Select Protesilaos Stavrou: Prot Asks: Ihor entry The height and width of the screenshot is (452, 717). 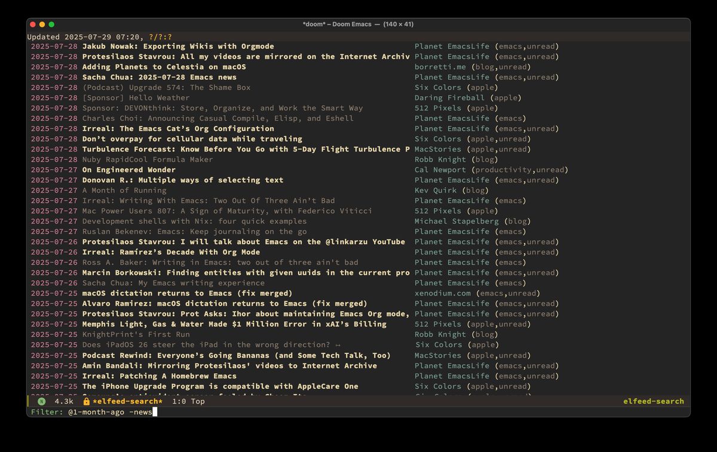pyautogui.click(x=246, y=313)
